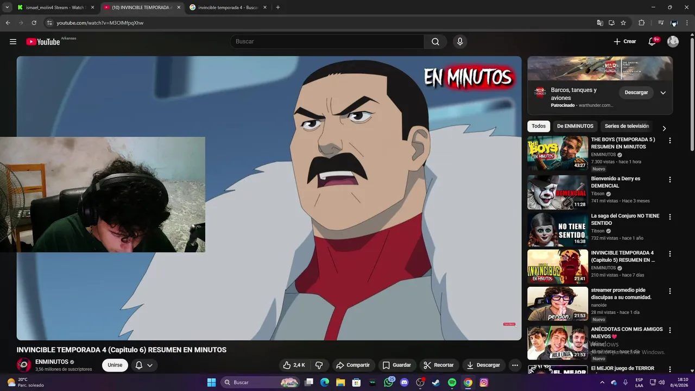
Task: Go to the YouTube home logo
Action: coord(43,42)
